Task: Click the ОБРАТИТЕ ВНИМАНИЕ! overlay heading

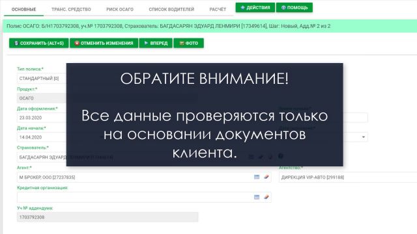Action: [x=204, y=79]
